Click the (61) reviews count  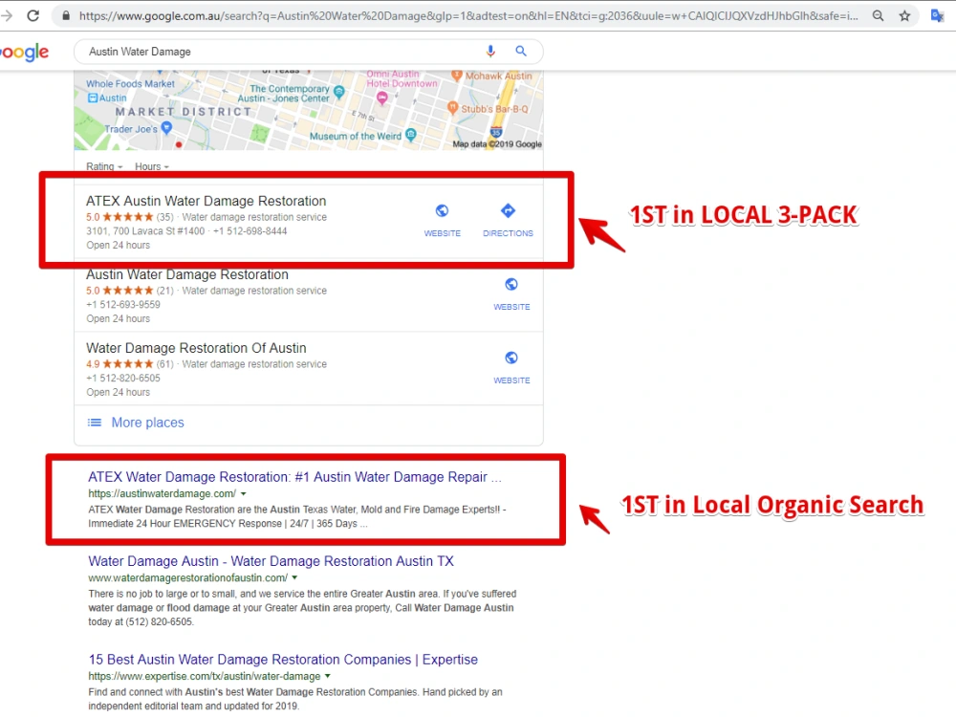click(164, 364)
